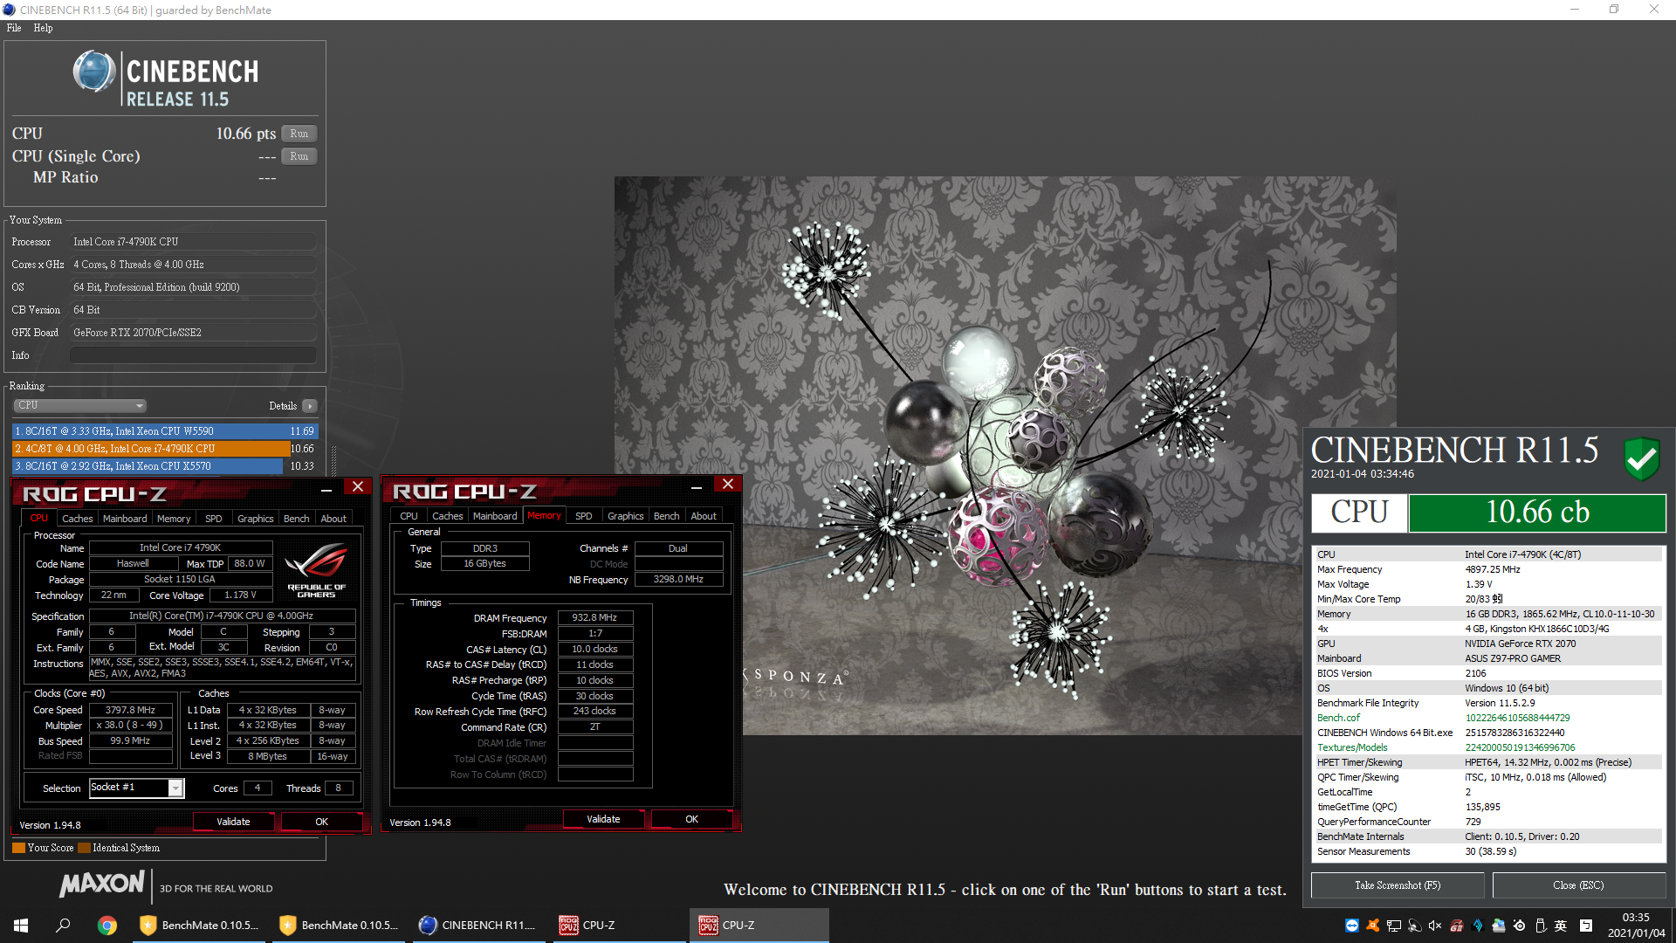Open CPU tab in right CPU-Z window

pos(409,516)
